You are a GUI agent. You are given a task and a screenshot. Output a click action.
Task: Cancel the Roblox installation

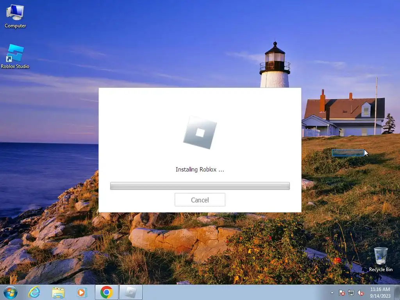tap(200, 200)
